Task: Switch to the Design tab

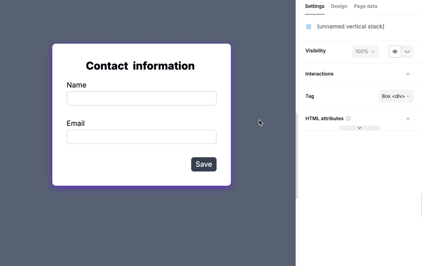Action: tap(339, 6)
